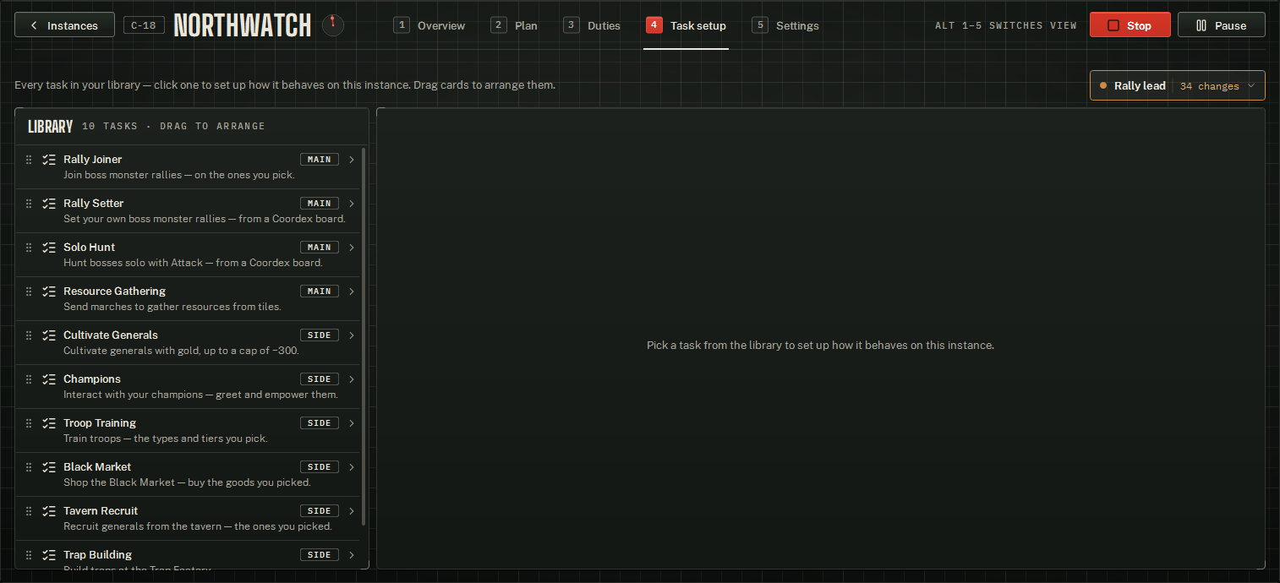1280x583 pixels.
Task: Click the drag handle of Tavern Recruit
Action: (x=29, y=510)
